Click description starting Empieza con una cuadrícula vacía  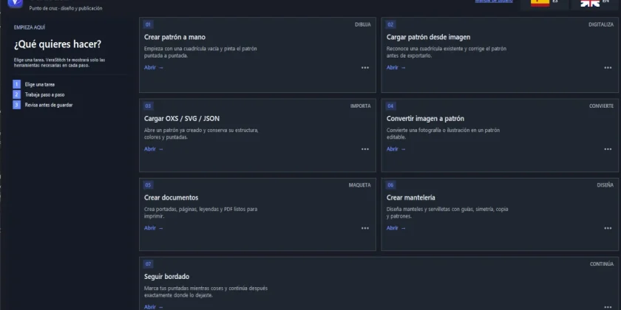coord(200,52)
